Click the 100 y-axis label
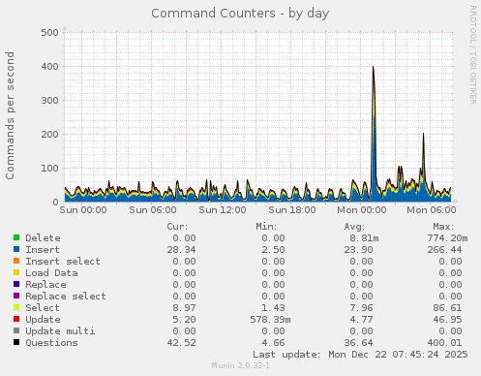The width and height of the screenshot is (481, 376). tap(49, 169)
